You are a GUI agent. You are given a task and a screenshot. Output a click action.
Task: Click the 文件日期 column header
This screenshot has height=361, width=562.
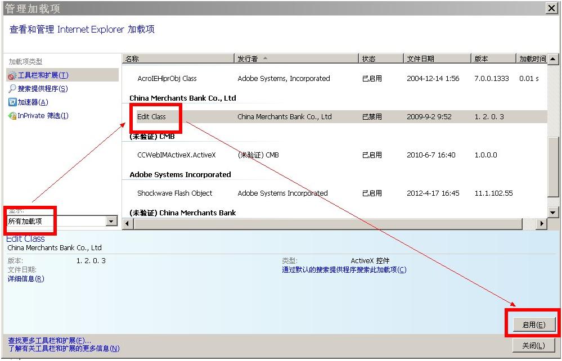(x=437, y=58)
